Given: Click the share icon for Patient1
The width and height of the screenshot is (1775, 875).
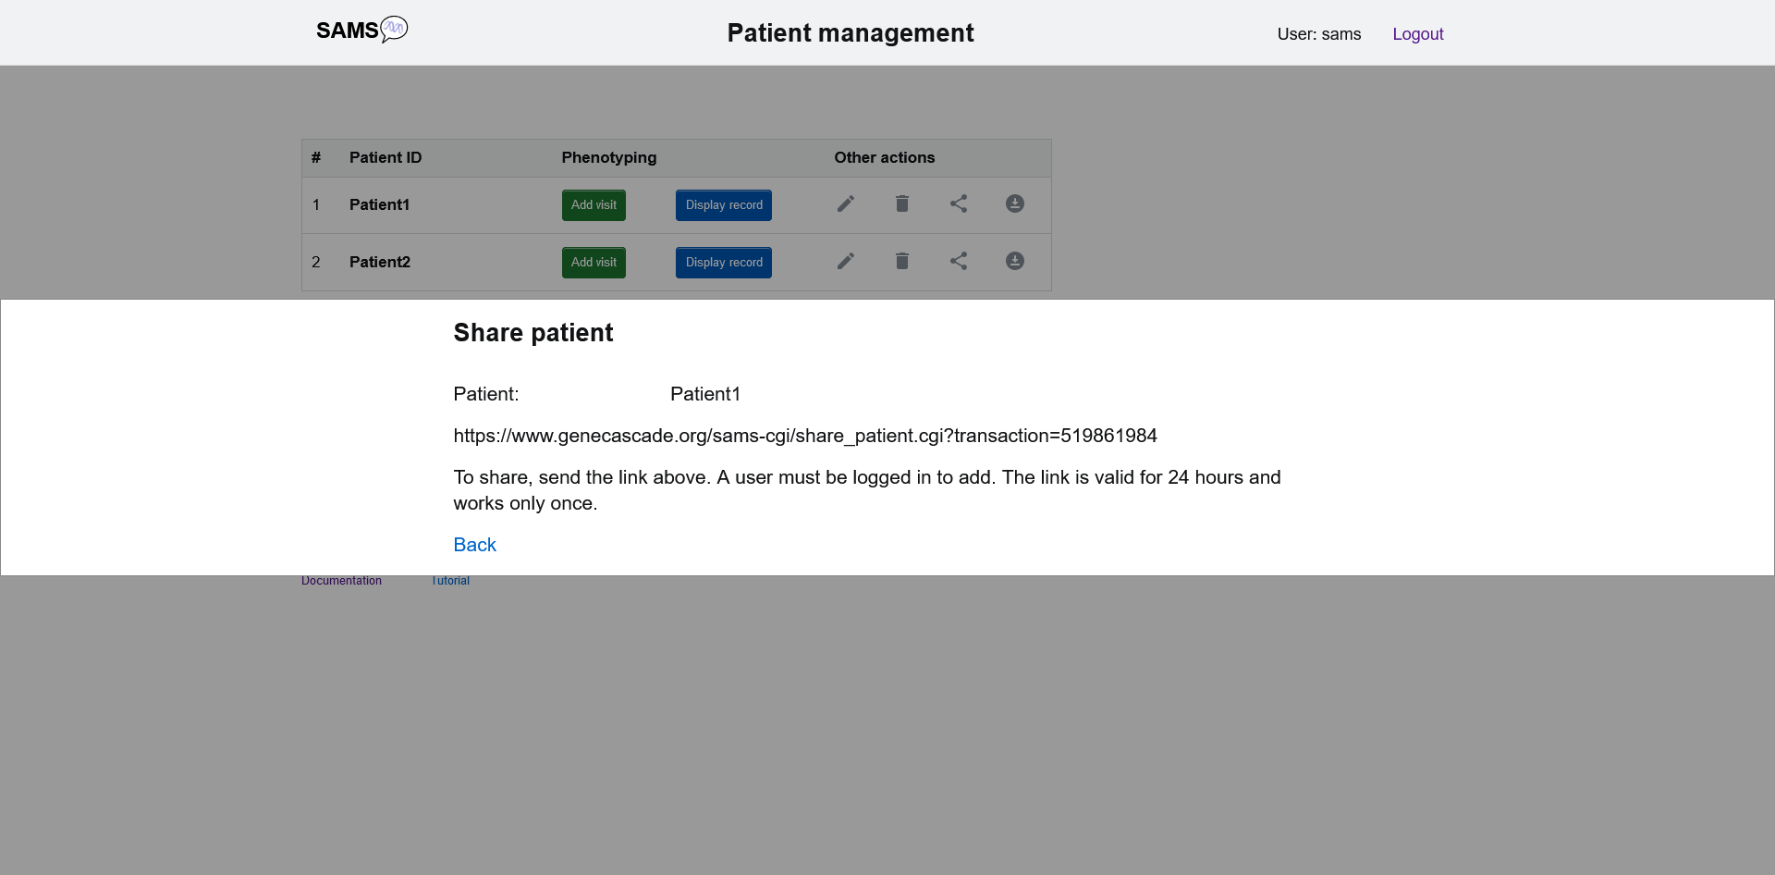Looking at the screenshot, I should (x=959, y=204).
